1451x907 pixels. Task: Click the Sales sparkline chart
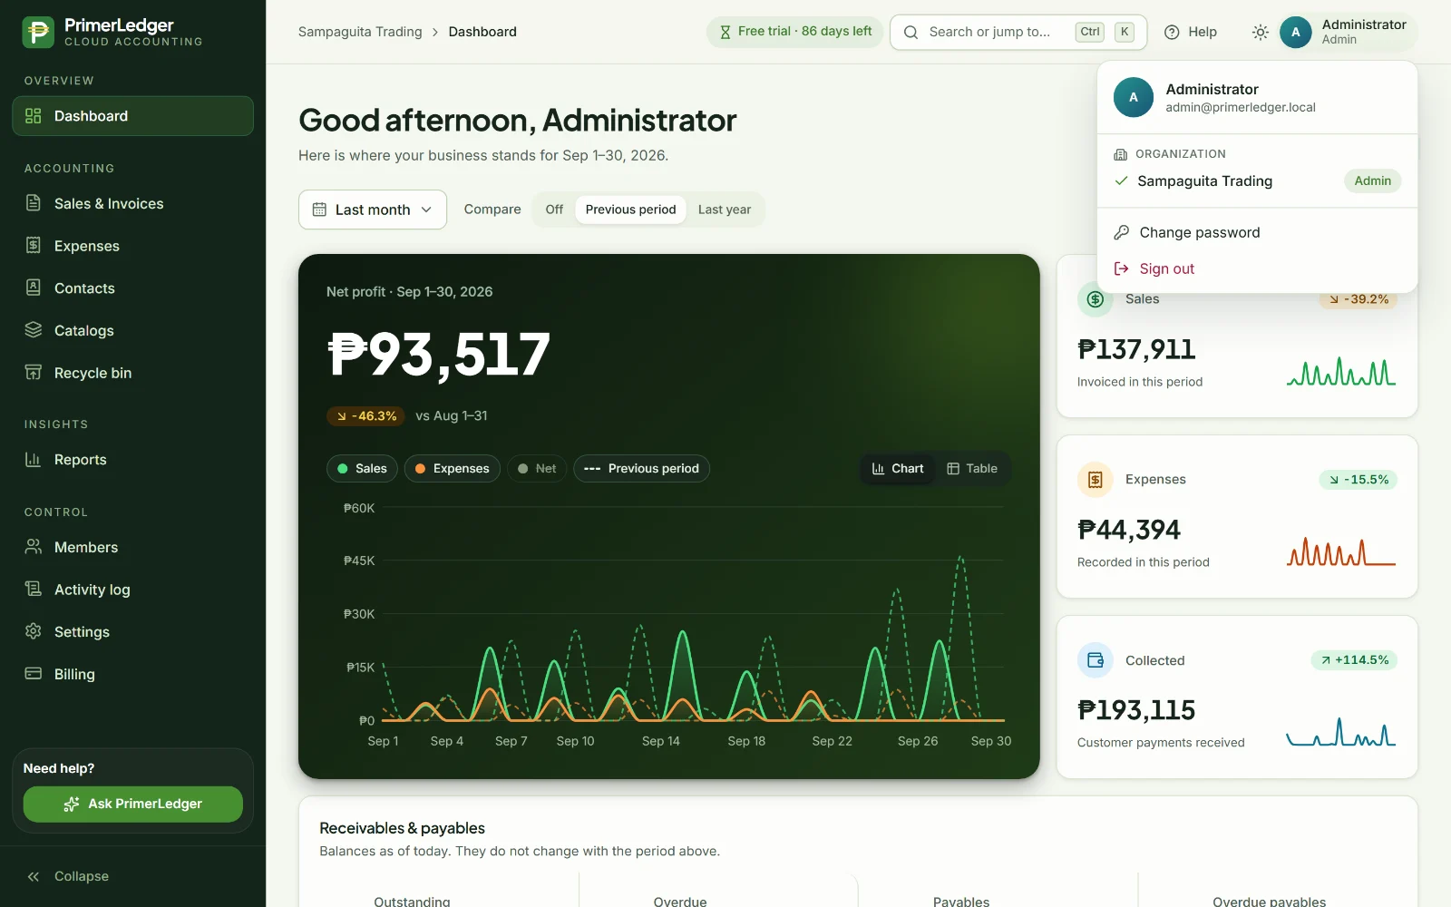tap(1340, 373)
